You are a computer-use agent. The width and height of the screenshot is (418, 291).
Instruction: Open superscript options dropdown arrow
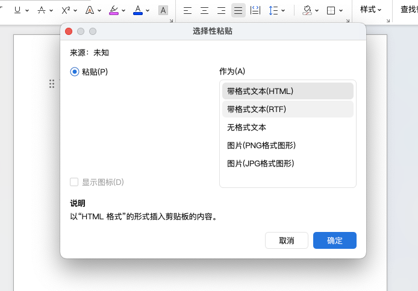[x=75, y=11]
